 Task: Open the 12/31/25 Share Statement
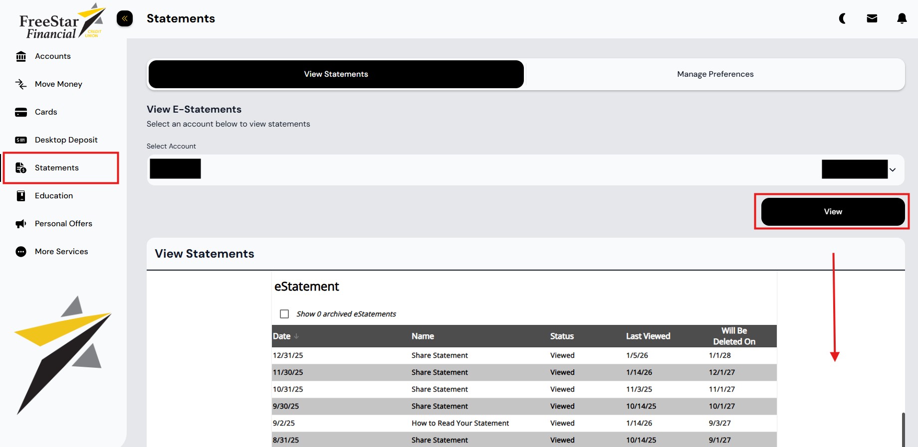click(439, 355)
